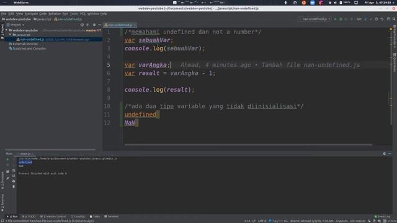397x223 pixels.
Task: Click the print icon in Run panel
Action: 14,181
